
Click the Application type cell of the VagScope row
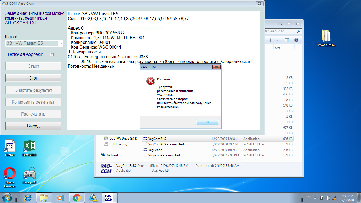coord(251,150)
